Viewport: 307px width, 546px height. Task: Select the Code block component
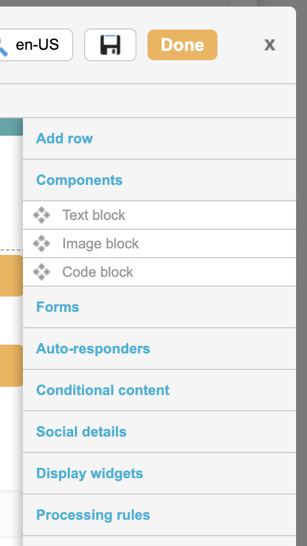coord(160,272)
